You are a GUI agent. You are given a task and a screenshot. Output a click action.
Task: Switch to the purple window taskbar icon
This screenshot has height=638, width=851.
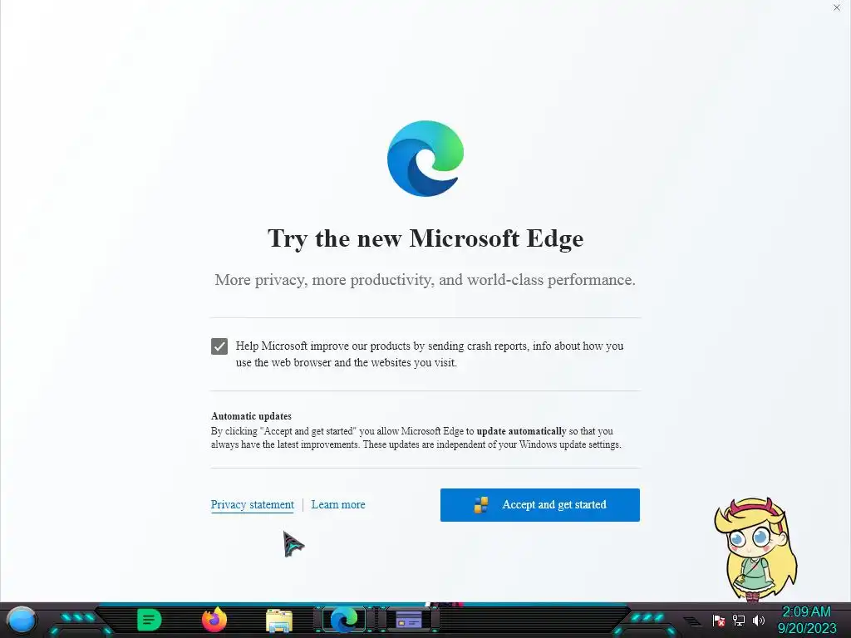409,620
